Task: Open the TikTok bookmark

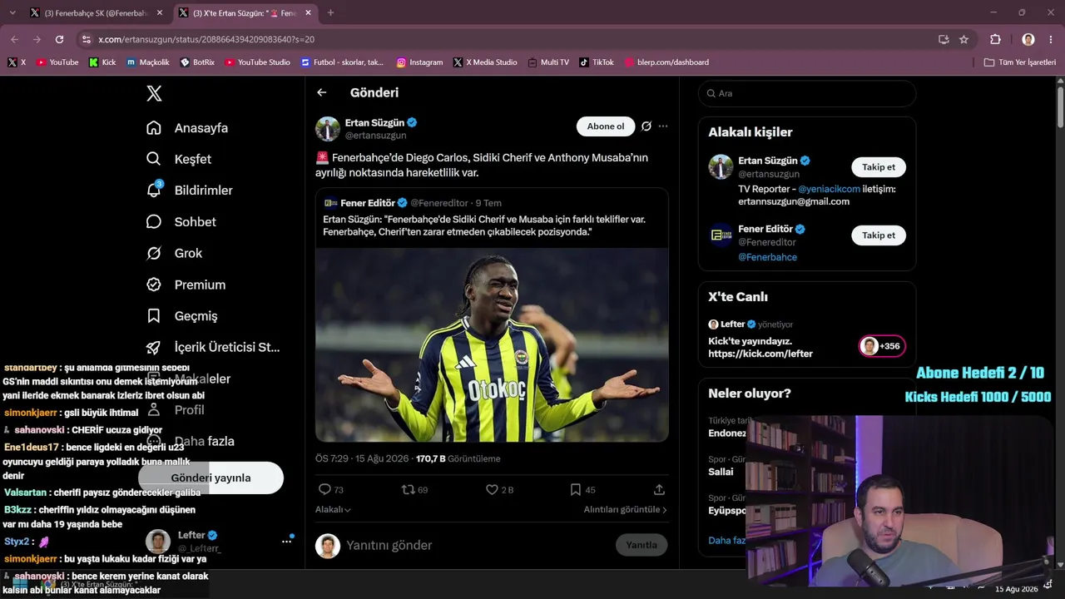Action: tap(597, 62)
